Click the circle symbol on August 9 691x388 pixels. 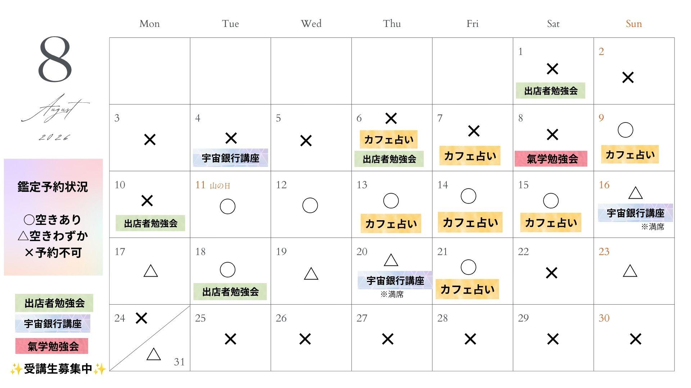pyautogui.click(x=625, y=130)
